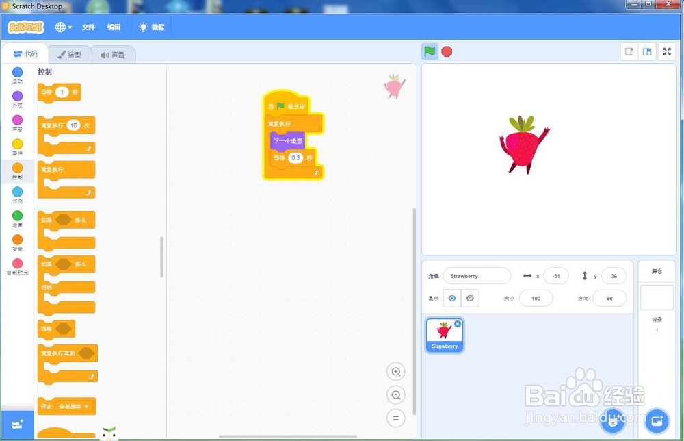Select the 自制积木 my blocks category
Image resolution: width=684 pixels, height=441 pixels.
click(18, 267)
